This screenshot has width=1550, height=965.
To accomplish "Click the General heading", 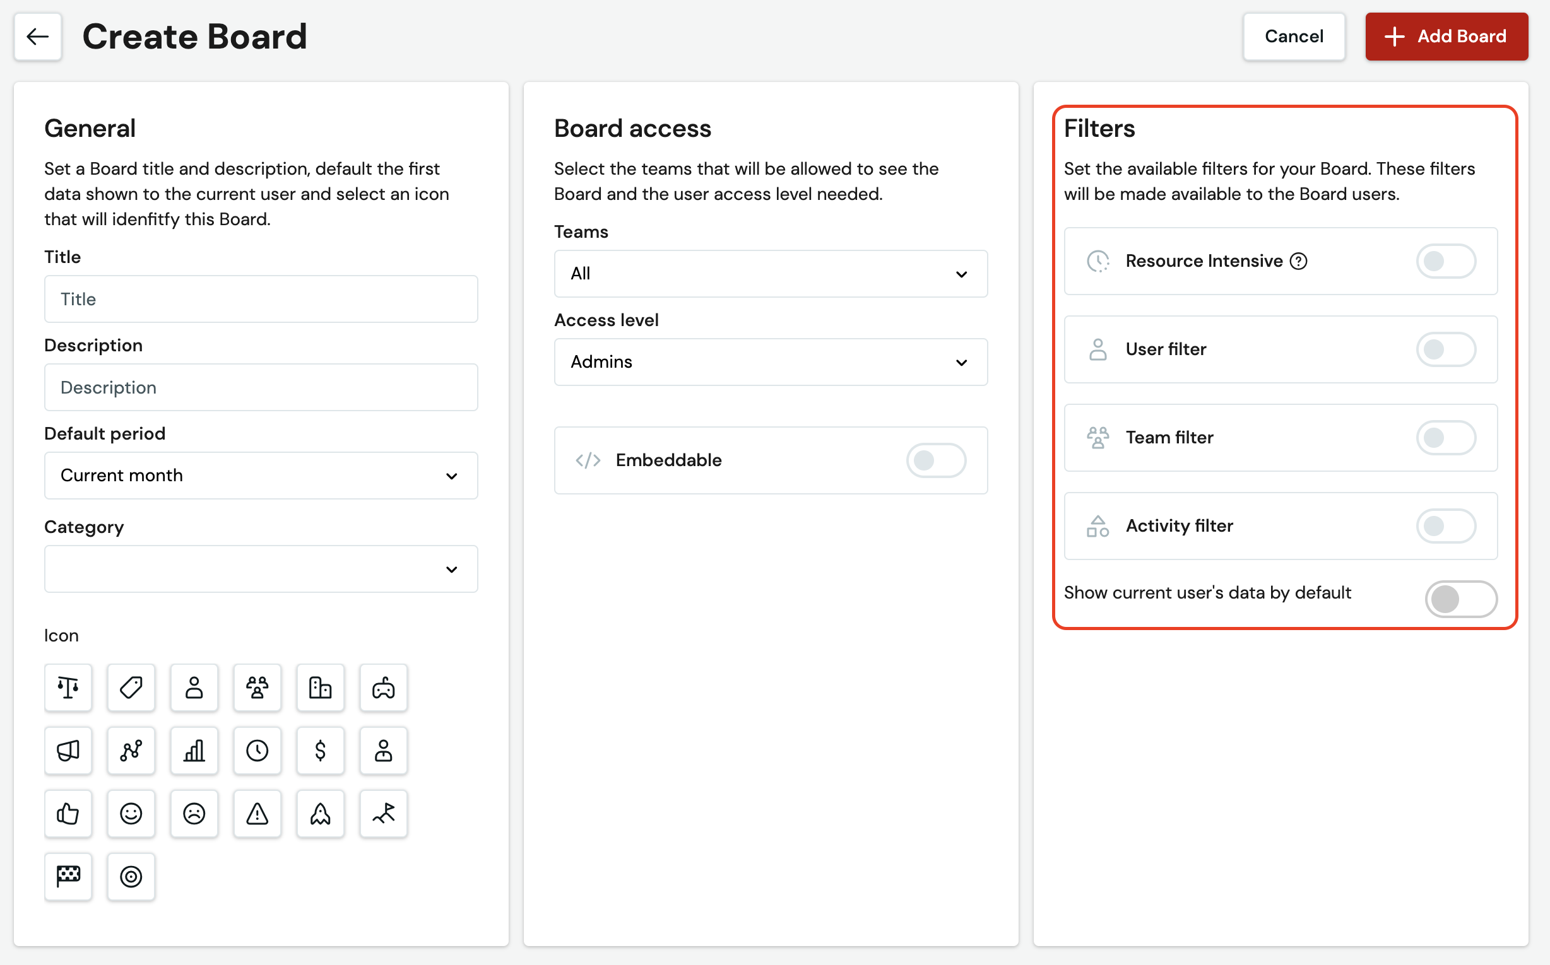I will [90, 128].
